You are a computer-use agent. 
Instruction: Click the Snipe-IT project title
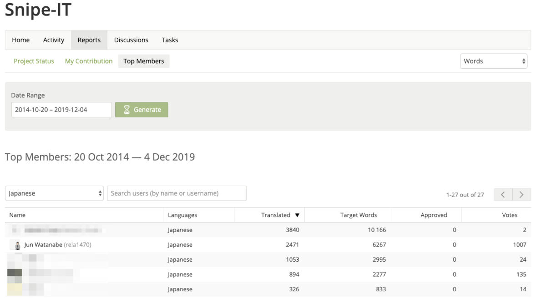pyautogui.click(x=38, y=10)
